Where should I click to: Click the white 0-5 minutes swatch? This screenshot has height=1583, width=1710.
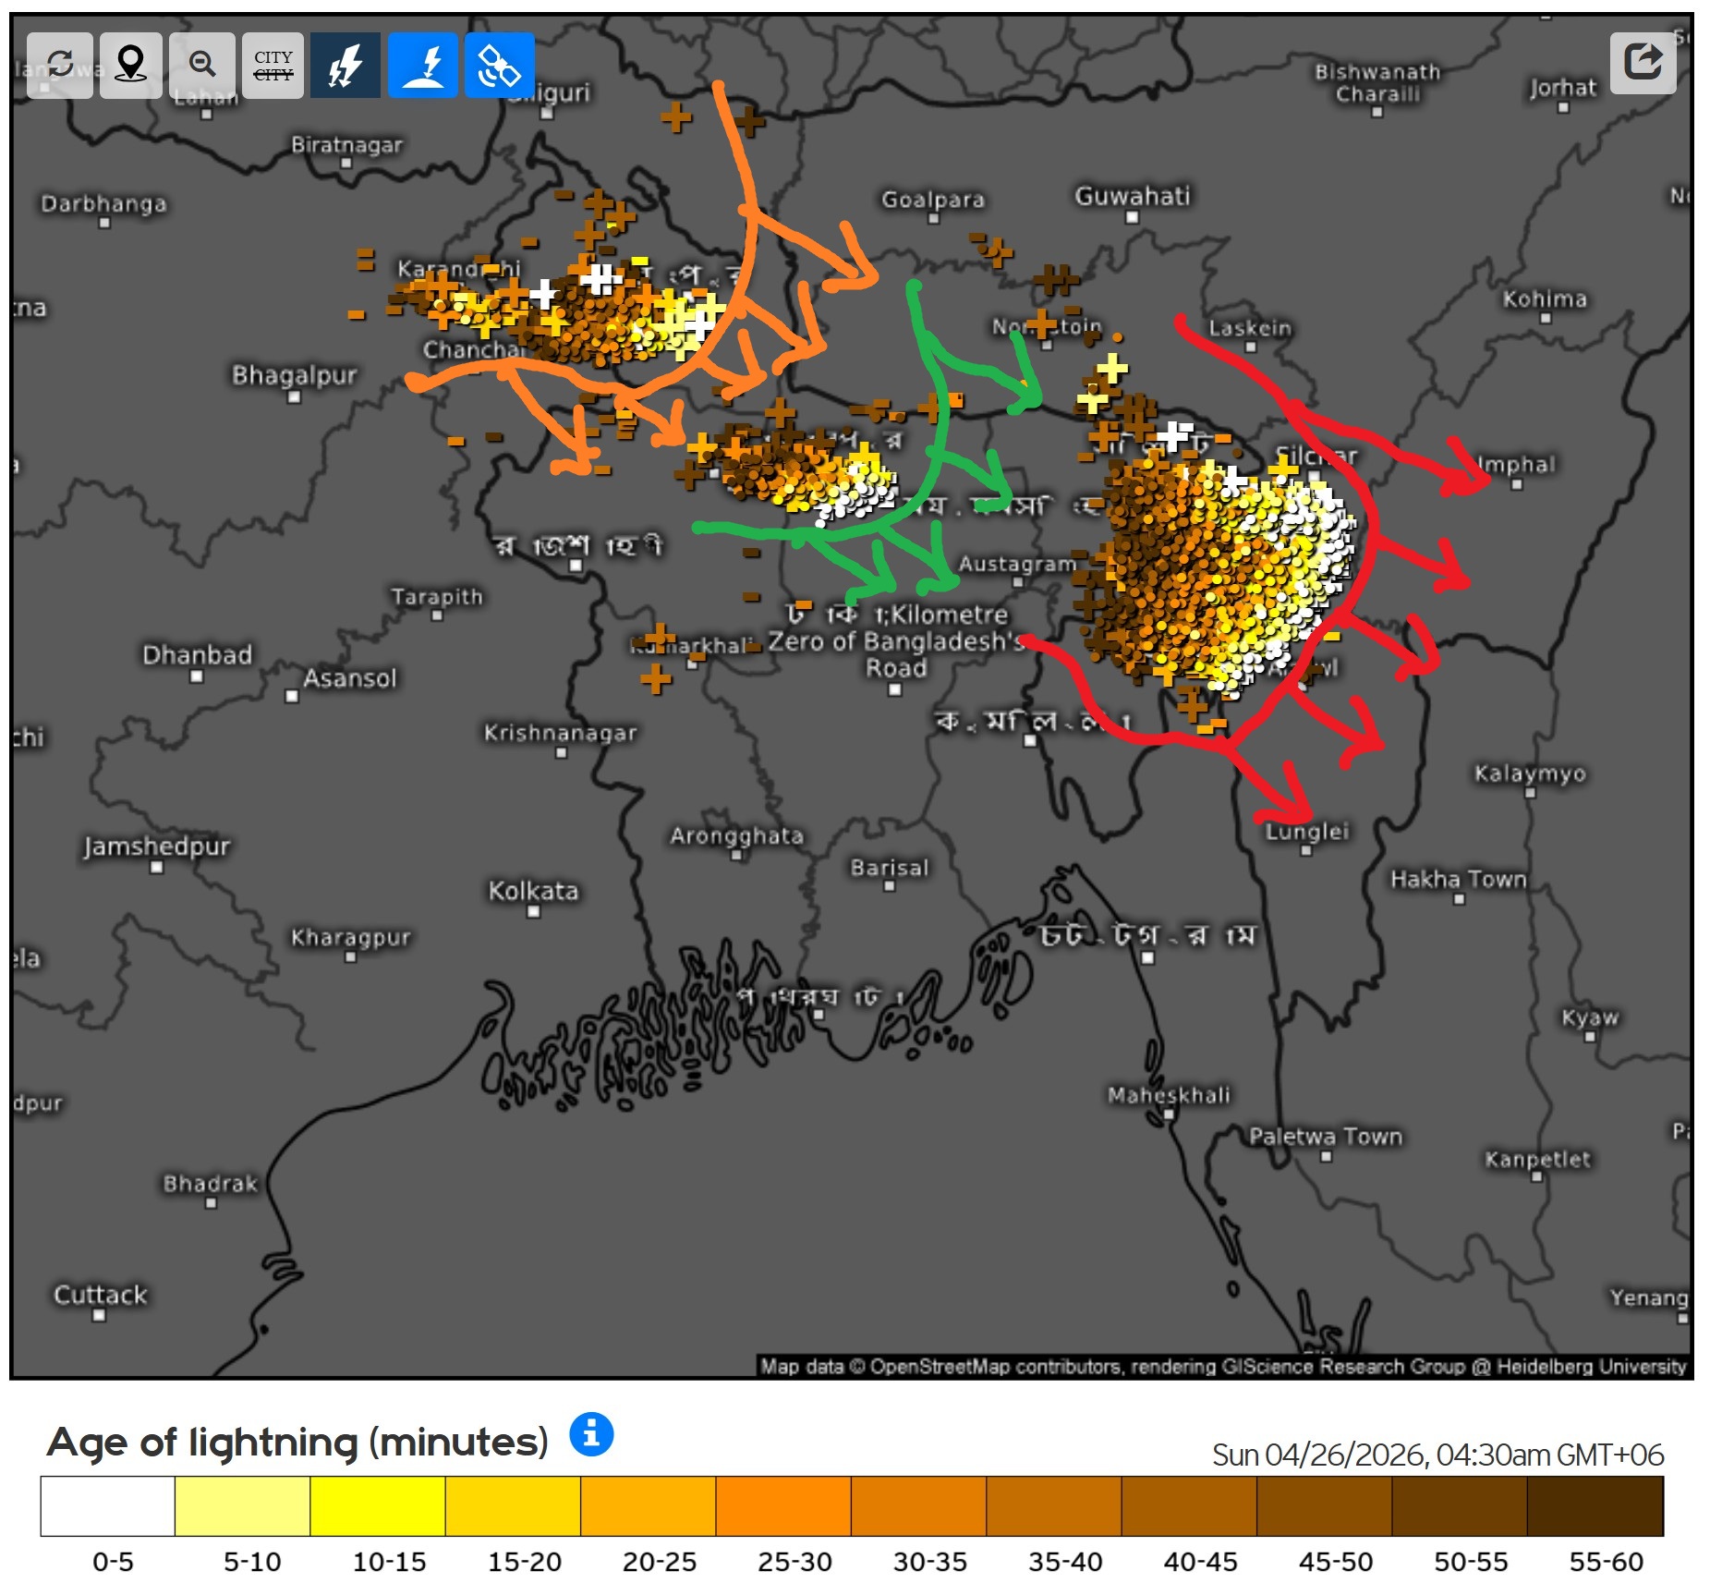tap(107, 1505)
